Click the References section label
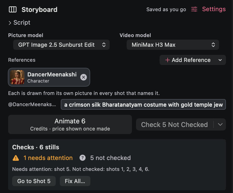The height and width of the screenshot is (193, 233). [x=22, y=60]
